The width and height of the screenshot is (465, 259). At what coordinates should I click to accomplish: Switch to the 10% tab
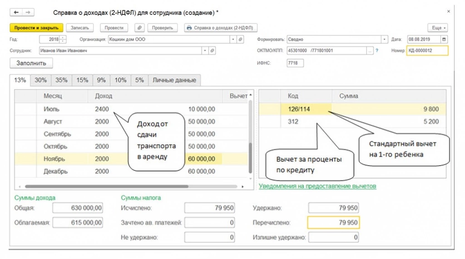[120, 80]
